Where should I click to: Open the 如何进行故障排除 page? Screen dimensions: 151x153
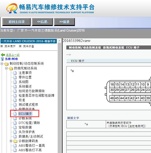[32, 91]
